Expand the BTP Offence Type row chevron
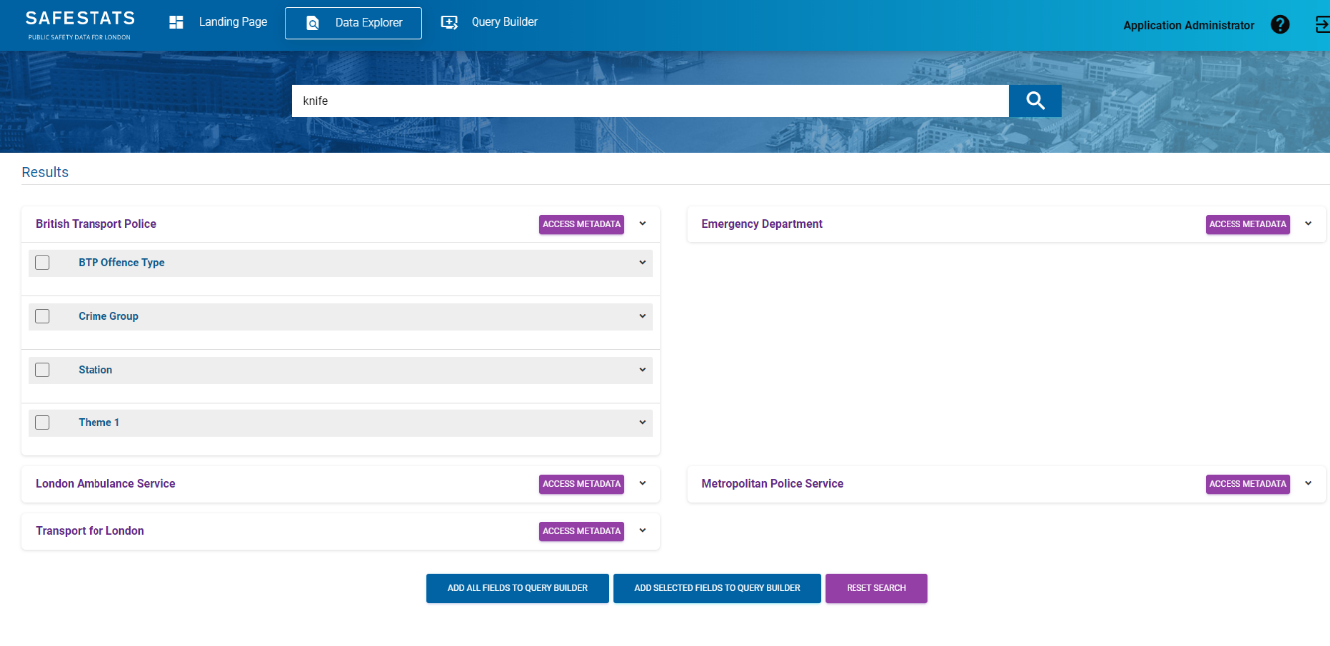This screenshot has width=1330, height=646. pos(642,263)
